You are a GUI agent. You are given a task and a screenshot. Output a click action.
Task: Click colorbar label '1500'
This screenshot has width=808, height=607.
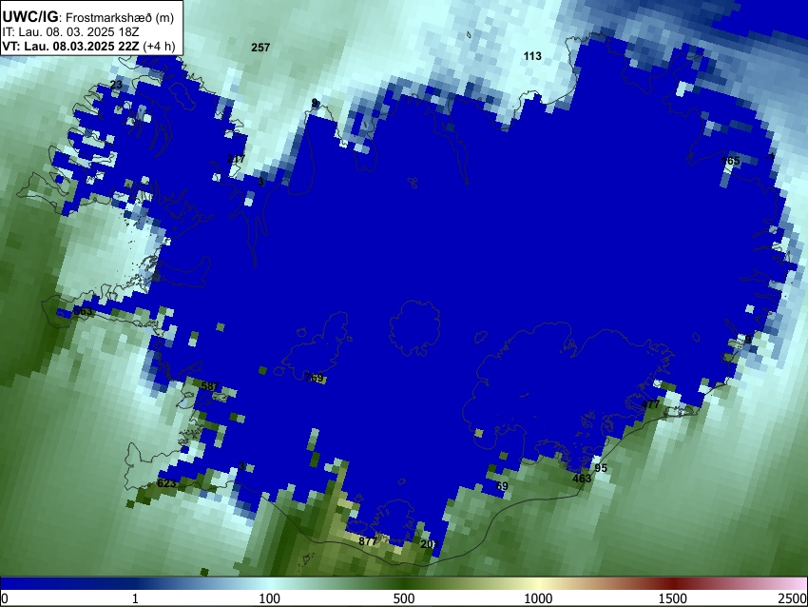[x=673, y=598]
